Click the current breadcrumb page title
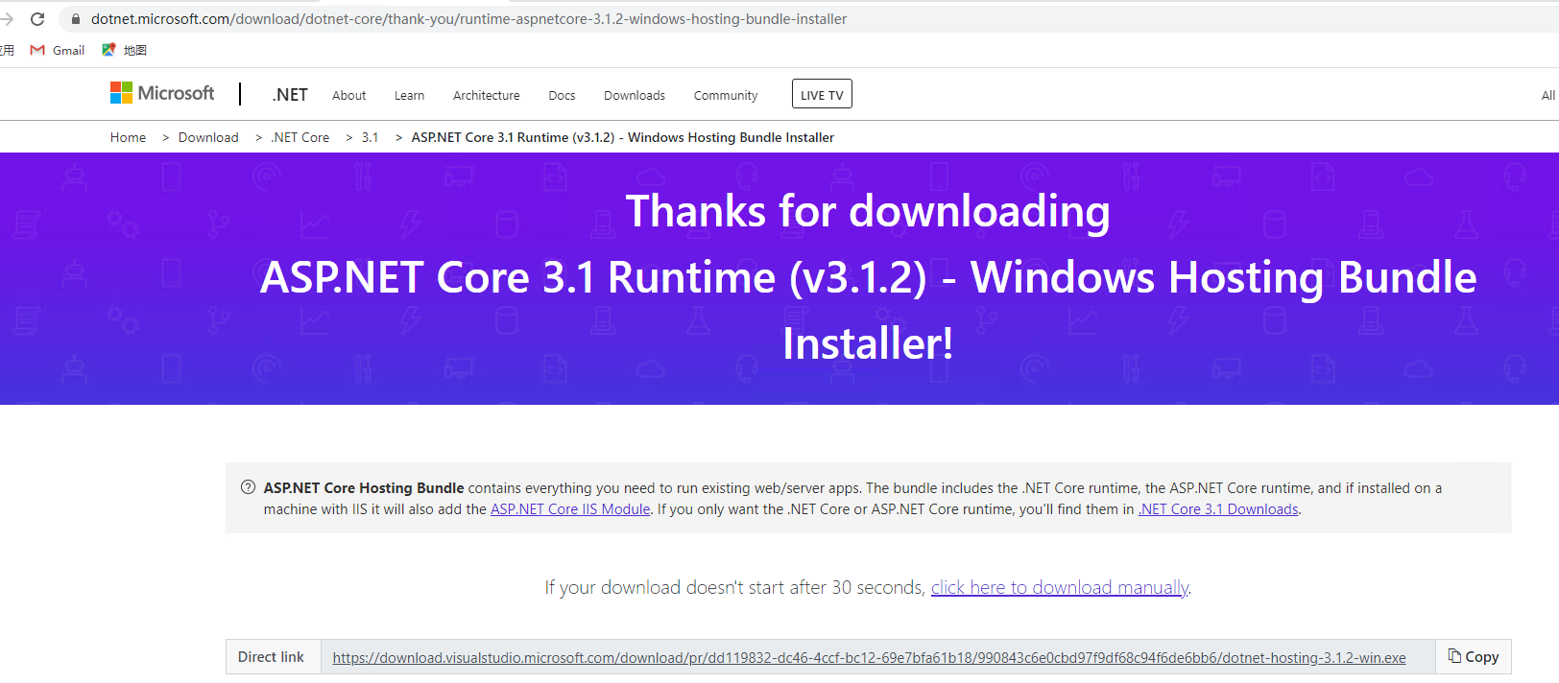This screenshot has width=1559, height=683. tap(623, 137)
